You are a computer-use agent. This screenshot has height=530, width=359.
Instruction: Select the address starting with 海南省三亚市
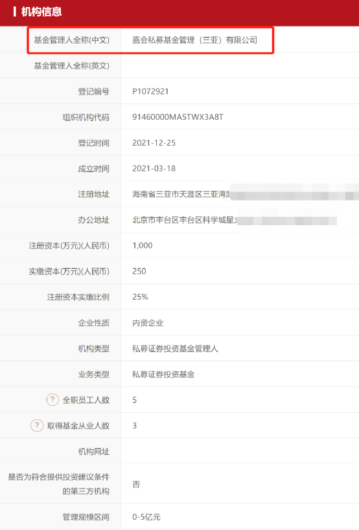point(181,194)
